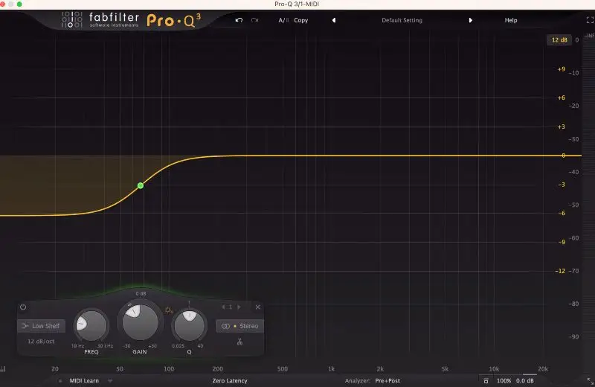Image resolution: width=595 pixels, height=387 pixels.
Task: Load the previous preset with left arrow
Action: [333, 20]
